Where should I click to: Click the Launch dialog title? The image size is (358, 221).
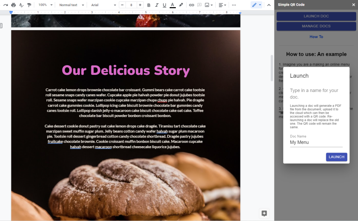click(299, 76)
